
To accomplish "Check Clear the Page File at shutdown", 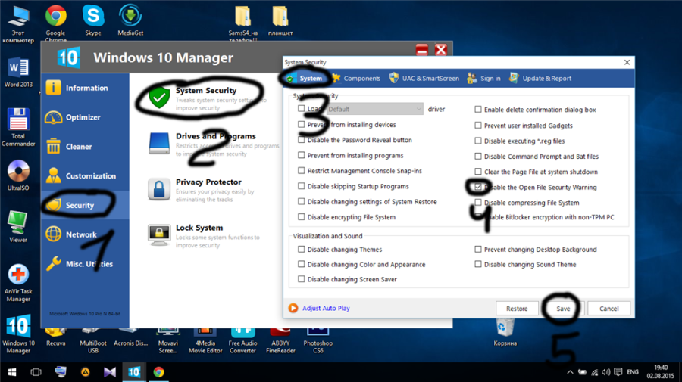I will pyautogui.click(x=478, y=172).
